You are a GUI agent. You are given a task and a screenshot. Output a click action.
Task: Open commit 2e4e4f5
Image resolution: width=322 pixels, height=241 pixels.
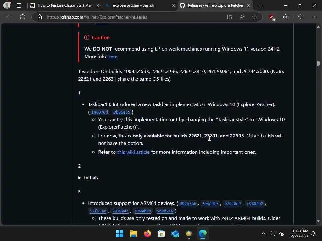coord(210,203)
